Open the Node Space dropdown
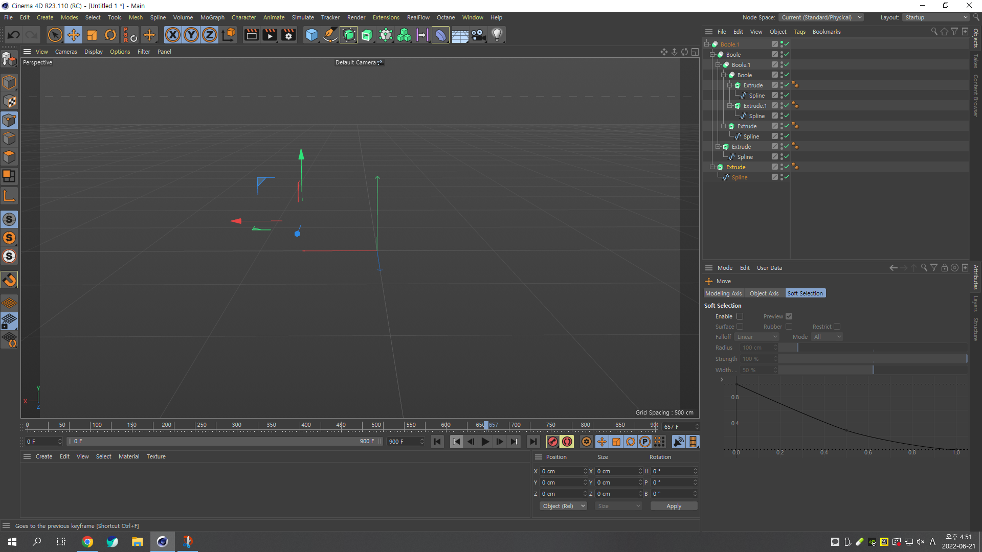This screenshot has height=552, width=982. [x=821, y=17]
